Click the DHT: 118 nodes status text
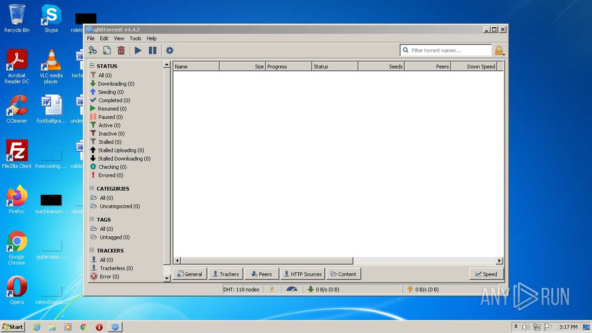Screen dimensions: 592x333 pyautogui.click(x=241, y=290)
